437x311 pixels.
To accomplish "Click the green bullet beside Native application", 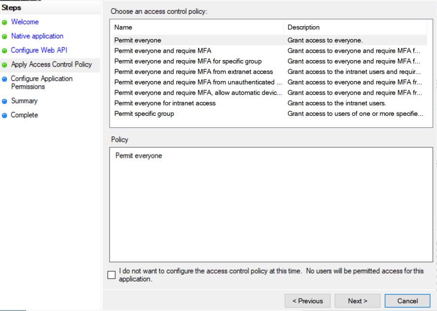I will 5,36.
